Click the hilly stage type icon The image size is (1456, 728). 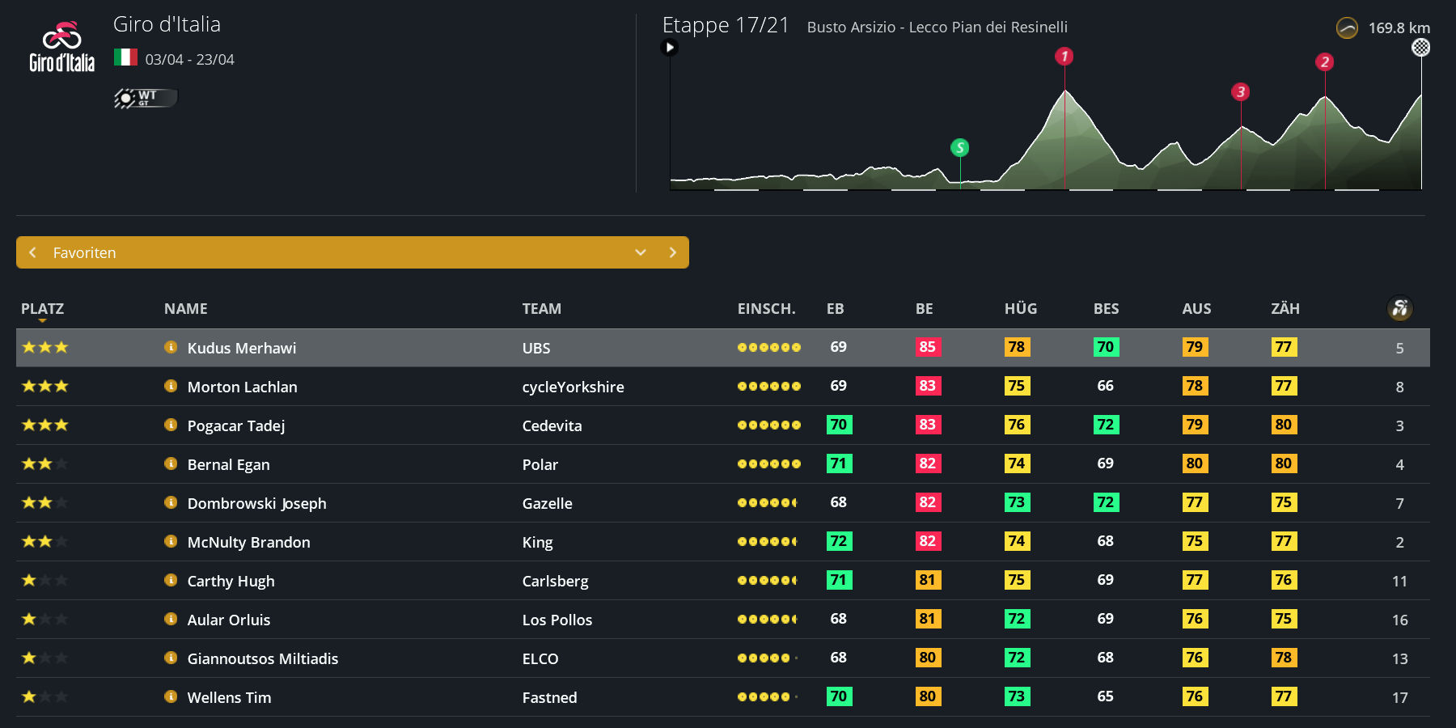tap(1347, 28)
